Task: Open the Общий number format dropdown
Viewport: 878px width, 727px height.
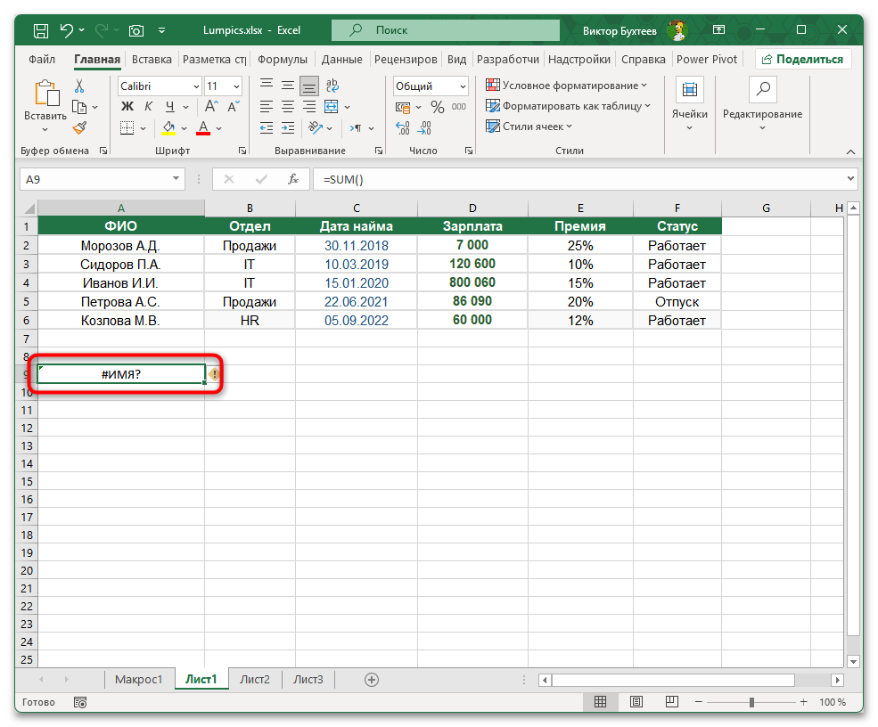Action: click(464, 86)
